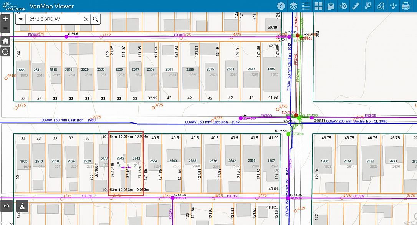
Task: Activate the select features cursor tool
Action: (369, 6)
